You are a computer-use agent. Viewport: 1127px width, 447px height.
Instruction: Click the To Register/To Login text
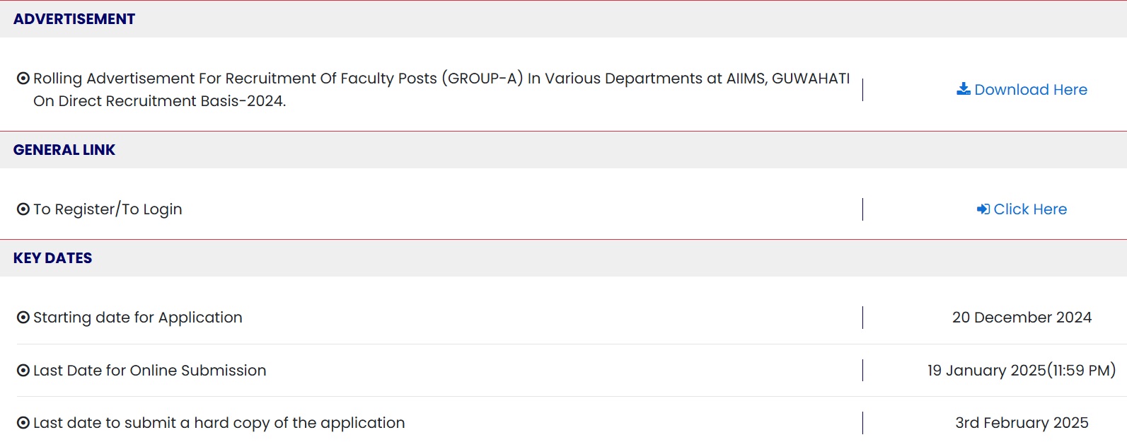pos(108,209)
